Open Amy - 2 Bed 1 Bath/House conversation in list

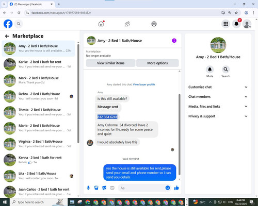coord(38,48)
